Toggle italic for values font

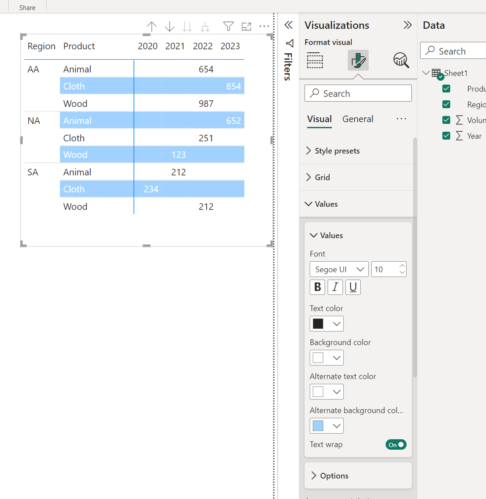pyautogui.click(x=335, y=287)
